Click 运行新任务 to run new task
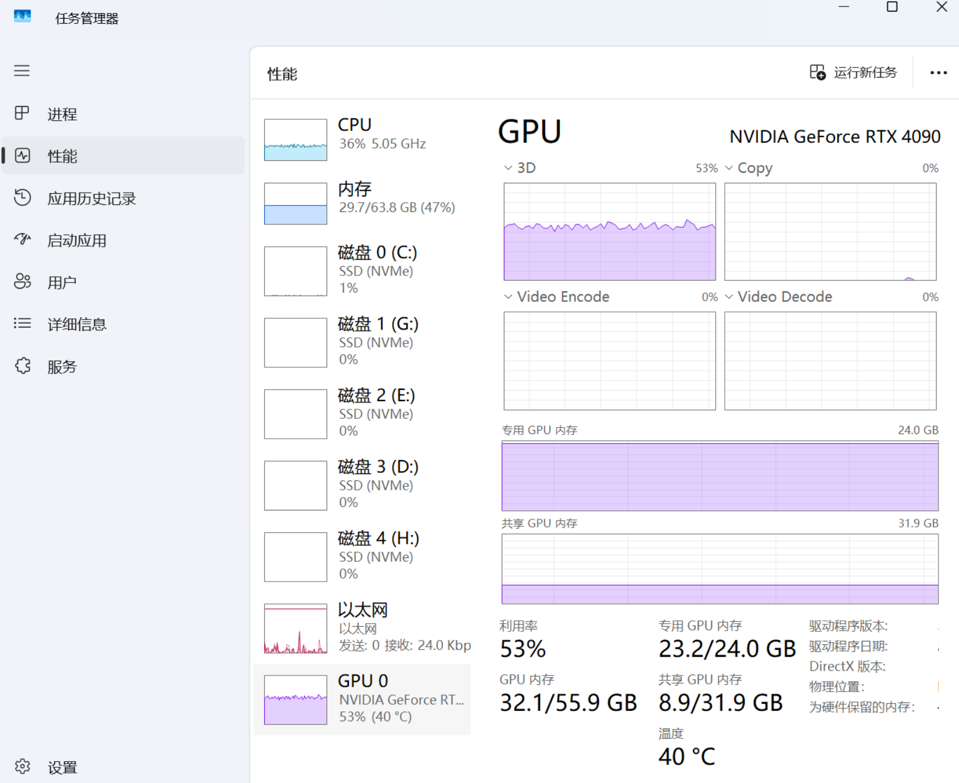This screenshot has width=959, height=783. (853, 73)
